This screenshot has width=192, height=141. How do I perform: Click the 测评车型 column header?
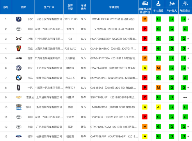pyautogui.click(x=70, y=7)
